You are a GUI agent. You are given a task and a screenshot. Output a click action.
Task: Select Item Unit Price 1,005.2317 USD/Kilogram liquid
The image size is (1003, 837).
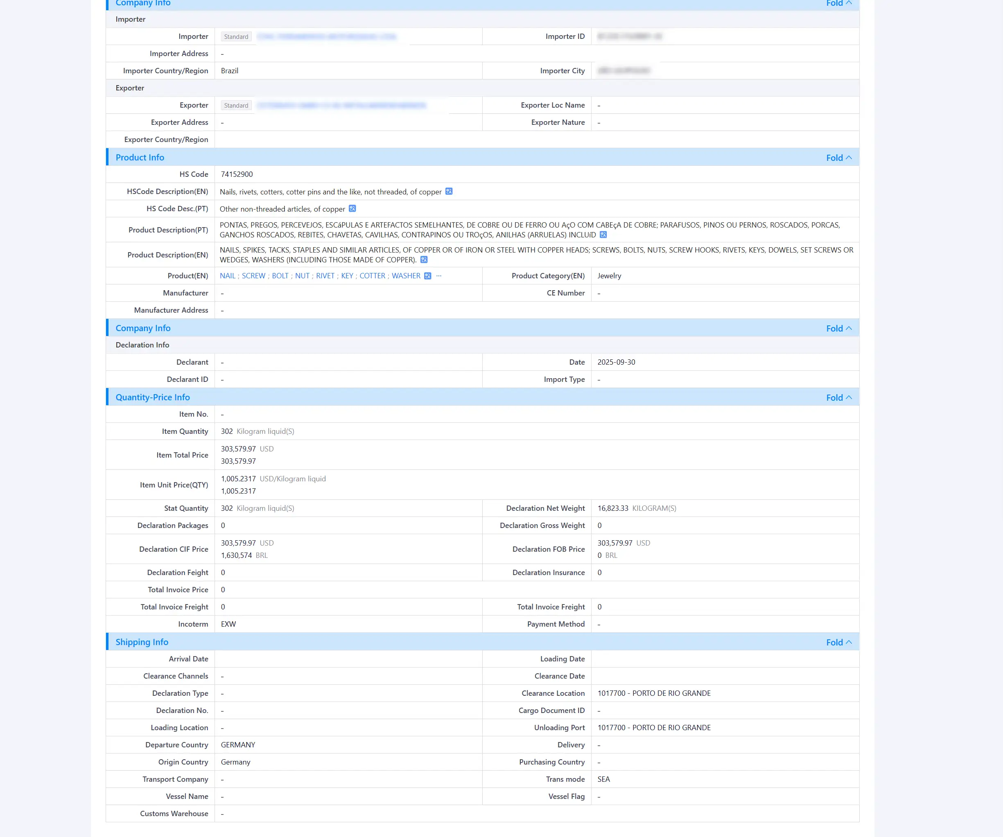click(273, 479)
